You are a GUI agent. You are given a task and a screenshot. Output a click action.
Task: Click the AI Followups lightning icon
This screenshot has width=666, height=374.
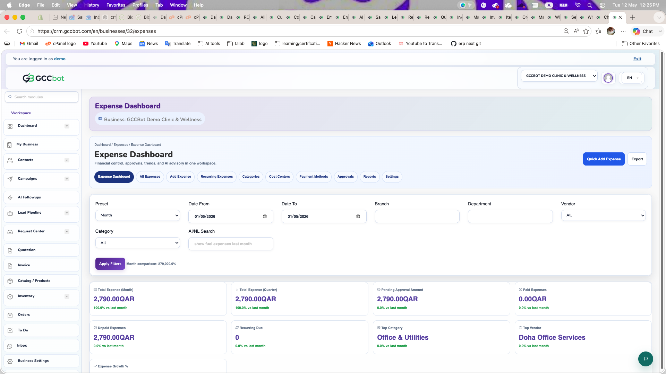coord(10,198)
